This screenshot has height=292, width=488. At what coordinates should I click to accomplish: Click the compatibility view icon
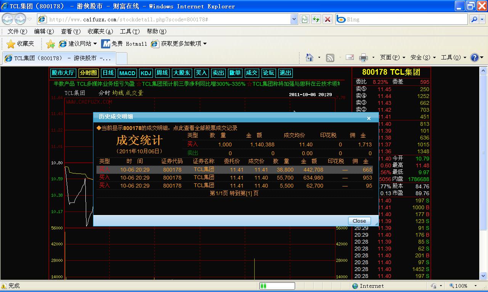tap(304, 19)
